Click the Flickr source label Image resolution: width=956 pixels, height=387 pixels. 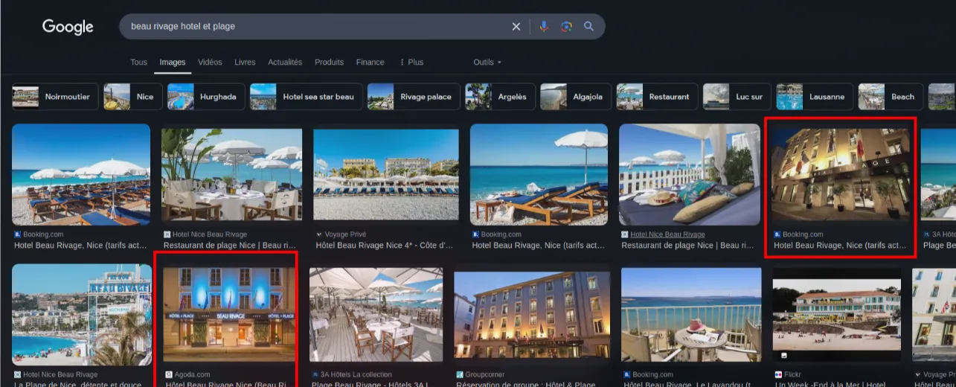click(x=793, y=374)
